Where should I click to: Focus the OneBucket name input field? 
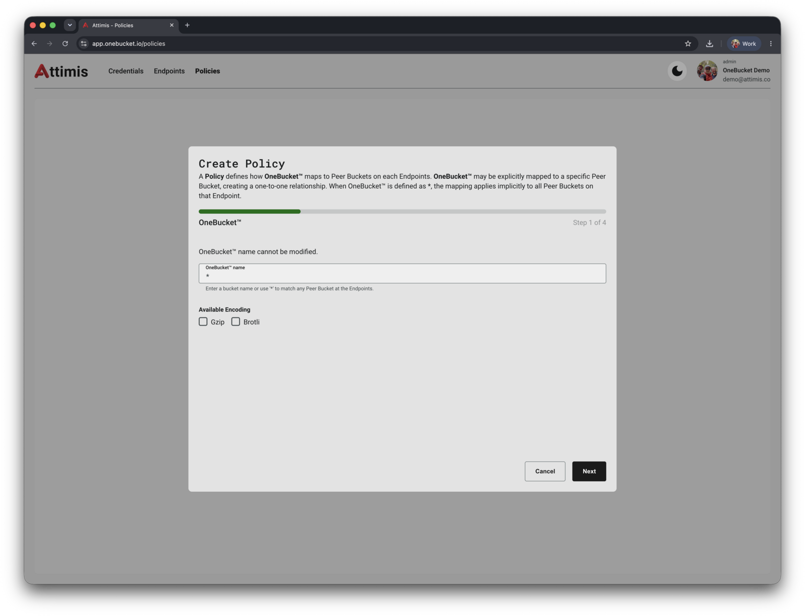coord(402,273)
